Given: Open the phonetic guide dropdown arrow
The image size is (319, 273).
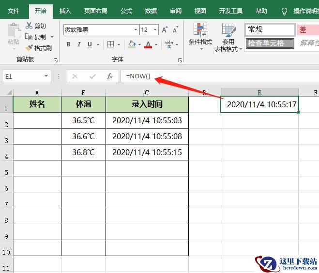Looking at the screenshot, I should coord(177,44).
